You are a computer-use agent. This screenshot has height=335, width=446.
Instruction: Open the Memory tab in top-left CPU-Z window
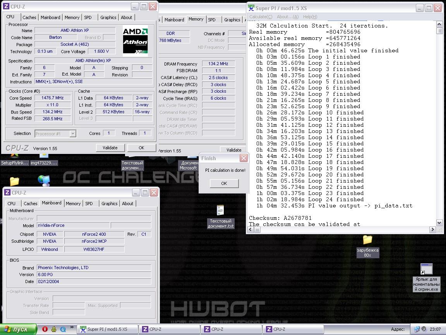[x=72, y=17]
